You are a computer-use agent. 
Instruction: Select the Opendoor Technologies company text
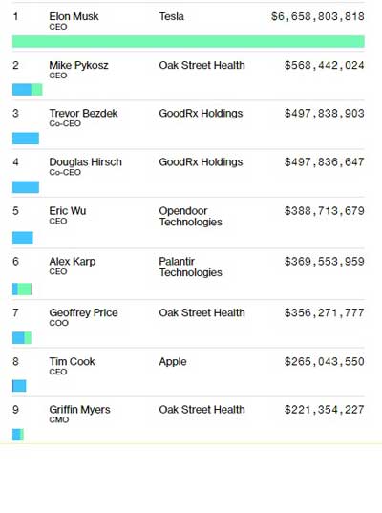coord(191,216)
